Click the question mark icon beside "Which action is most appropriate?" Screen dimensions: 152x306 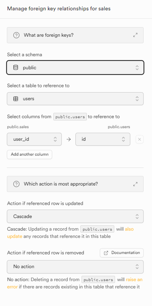16,184
